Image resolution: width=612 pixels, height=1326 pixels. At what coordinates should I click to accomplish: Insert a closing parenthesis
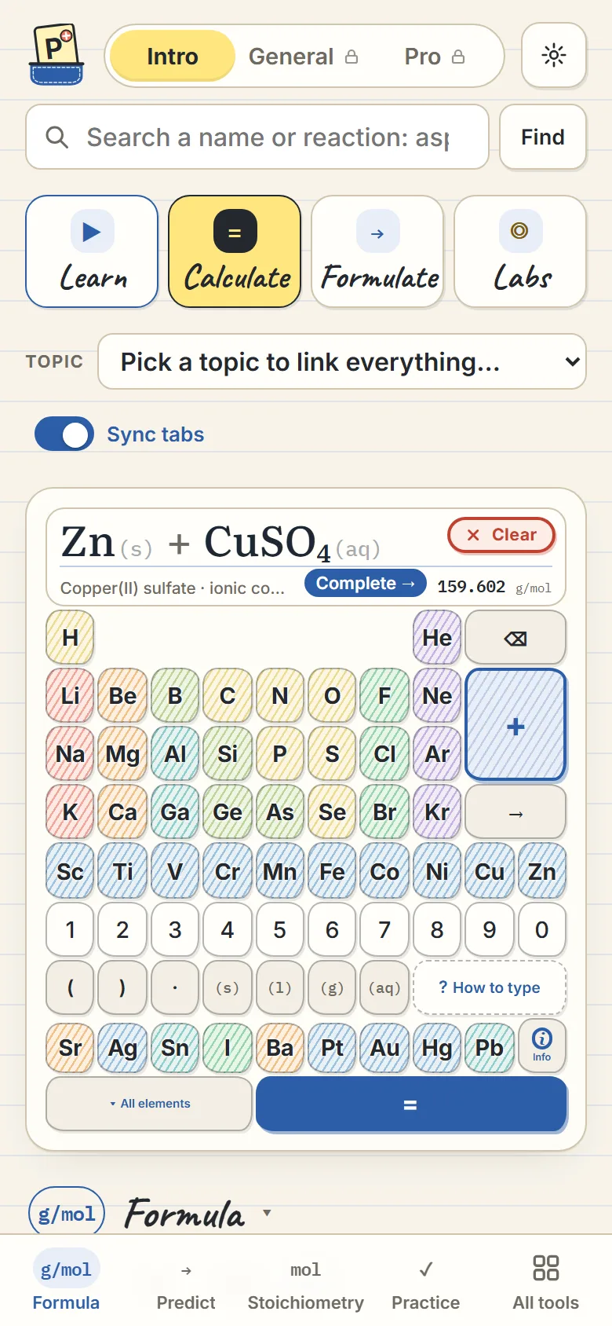(x=122, y=987)
